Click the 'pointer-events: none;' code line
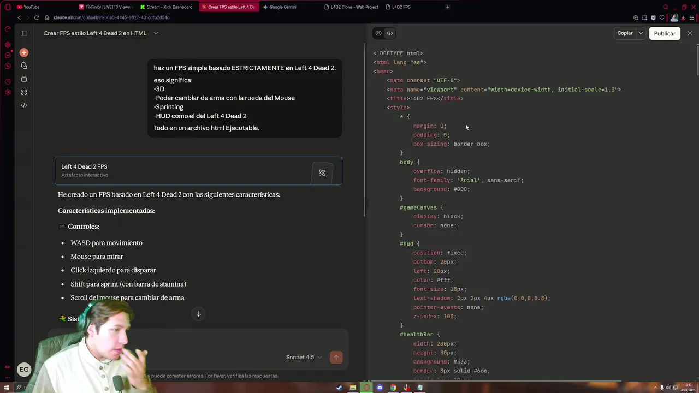The height and width of the screenshot is (393, 699). coord(448,307)
